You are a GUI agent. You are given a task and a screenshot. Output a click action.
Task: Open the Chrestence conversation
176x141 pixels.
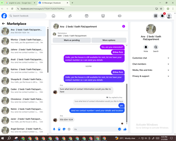23,101
